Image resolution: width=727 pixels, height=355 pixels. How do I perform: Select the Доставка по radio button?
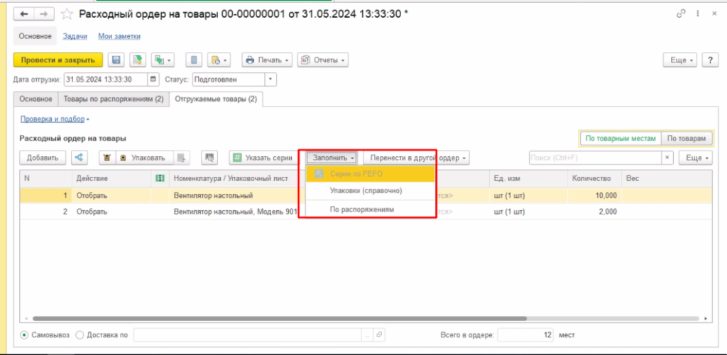point(80,335)
